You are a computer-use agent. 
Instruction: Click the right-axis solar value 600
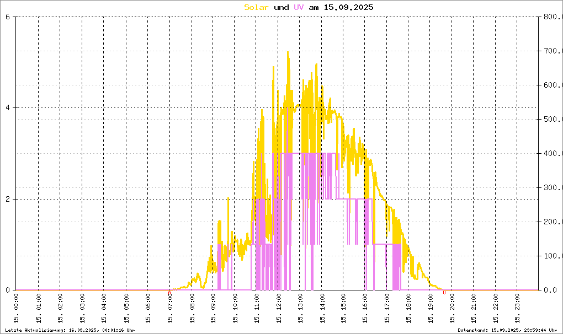tap(553, 85)
